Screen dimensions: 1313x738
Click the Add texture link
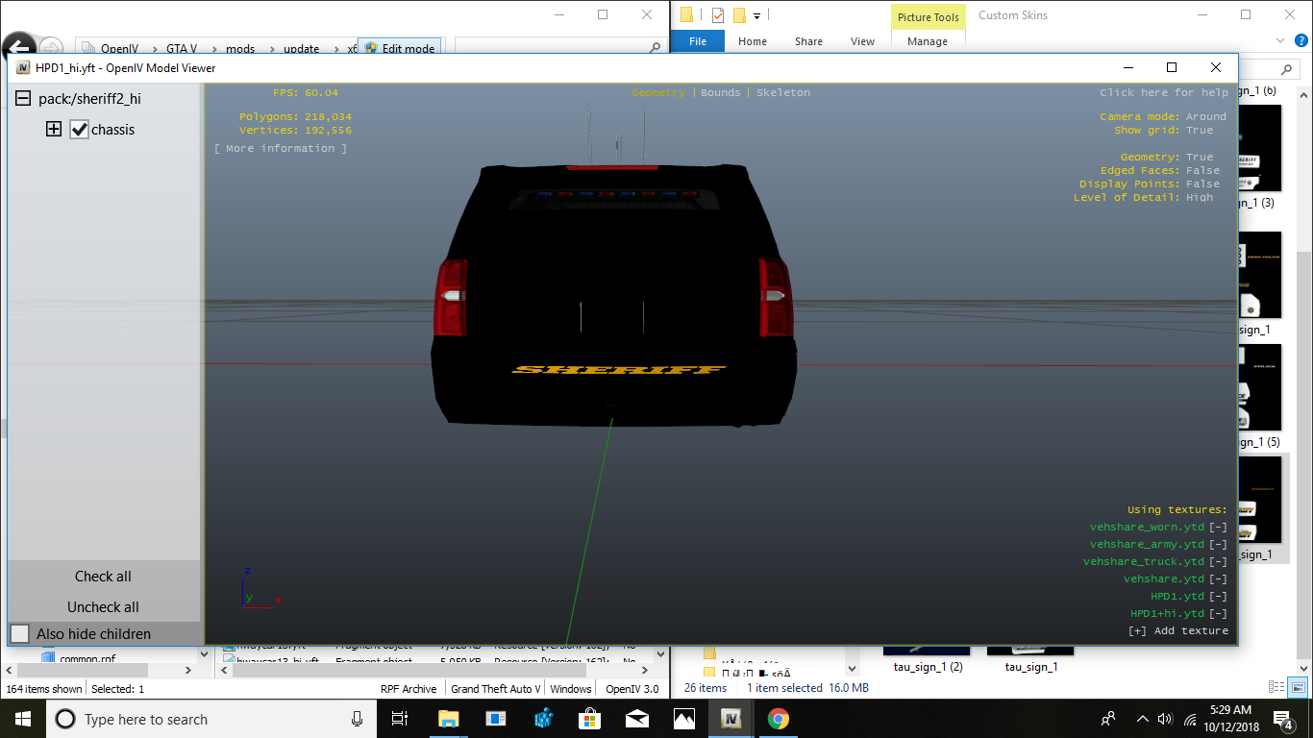pyautogui.click(x=1178, y=631)
